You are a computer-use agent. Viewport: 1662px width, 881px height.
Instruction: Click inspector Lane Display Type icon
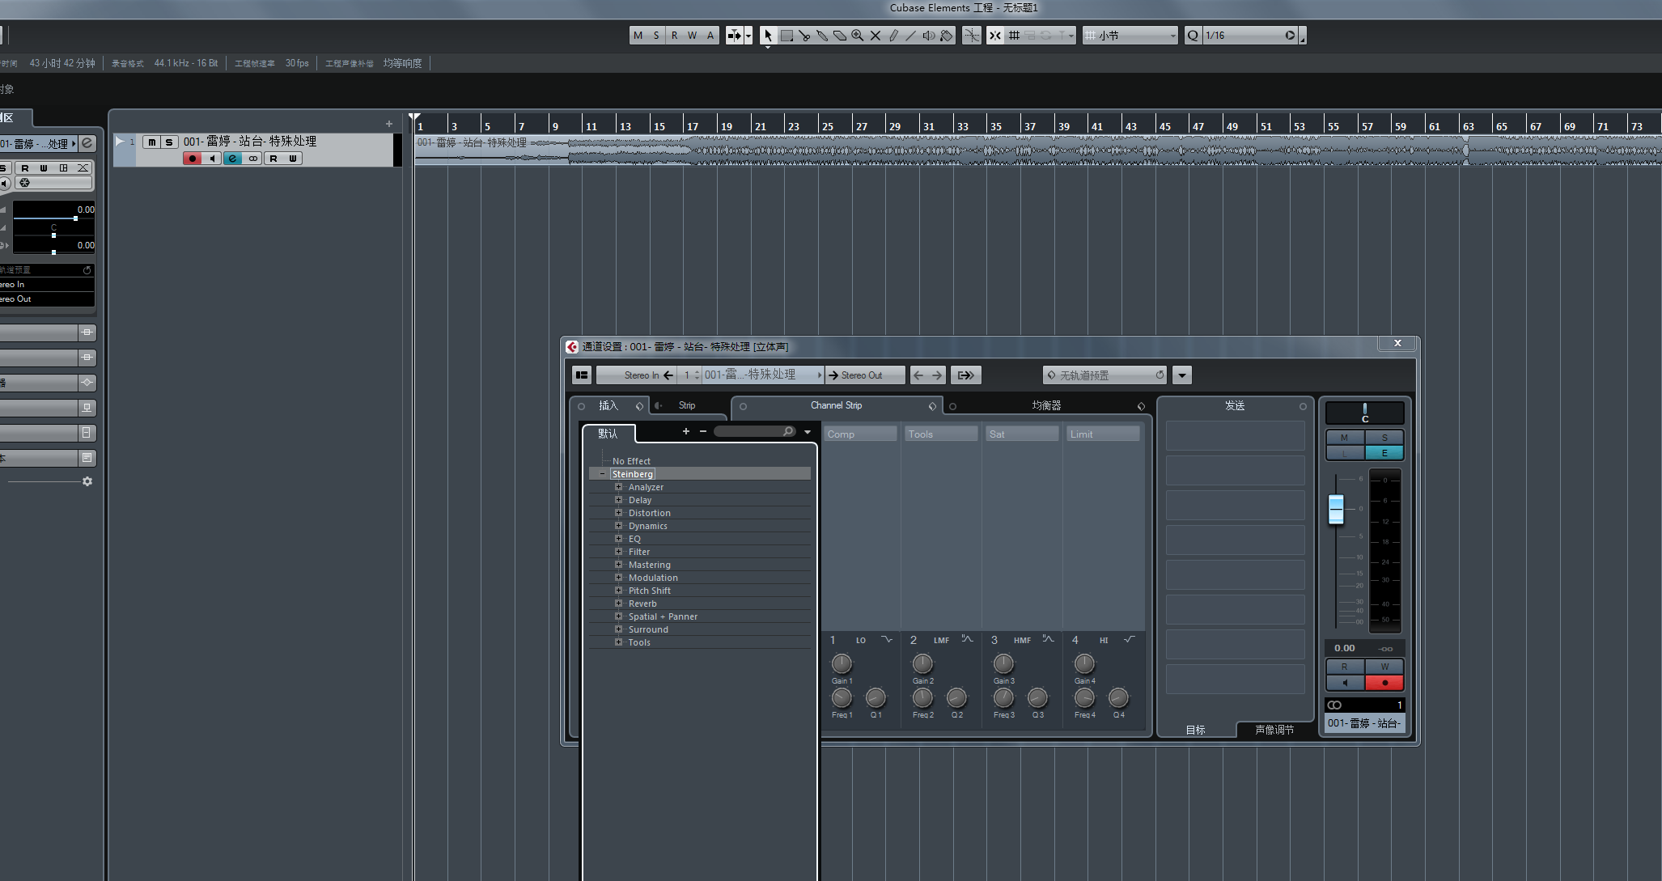(x=63, y=168)
